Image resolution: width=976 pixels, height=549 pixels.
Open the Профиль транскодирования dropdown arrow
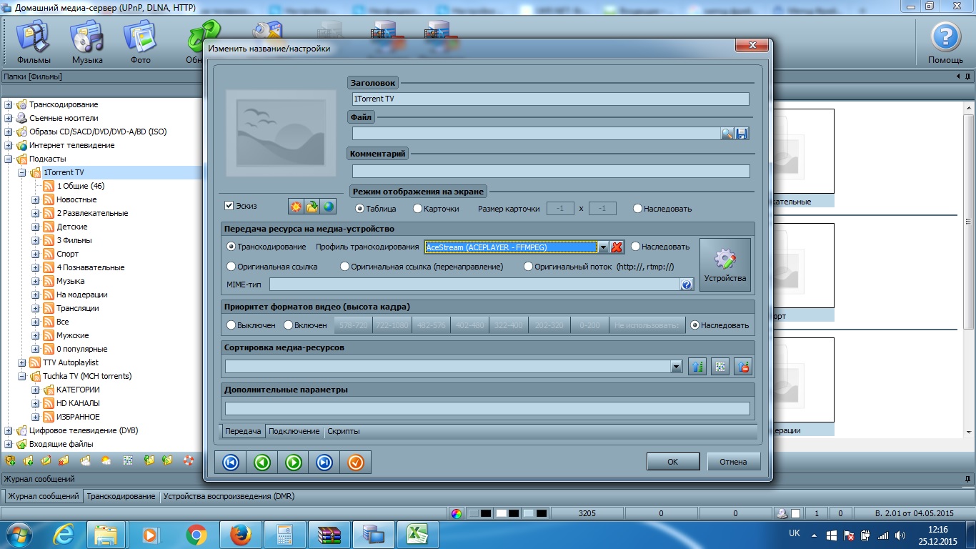tap(603, 247)
